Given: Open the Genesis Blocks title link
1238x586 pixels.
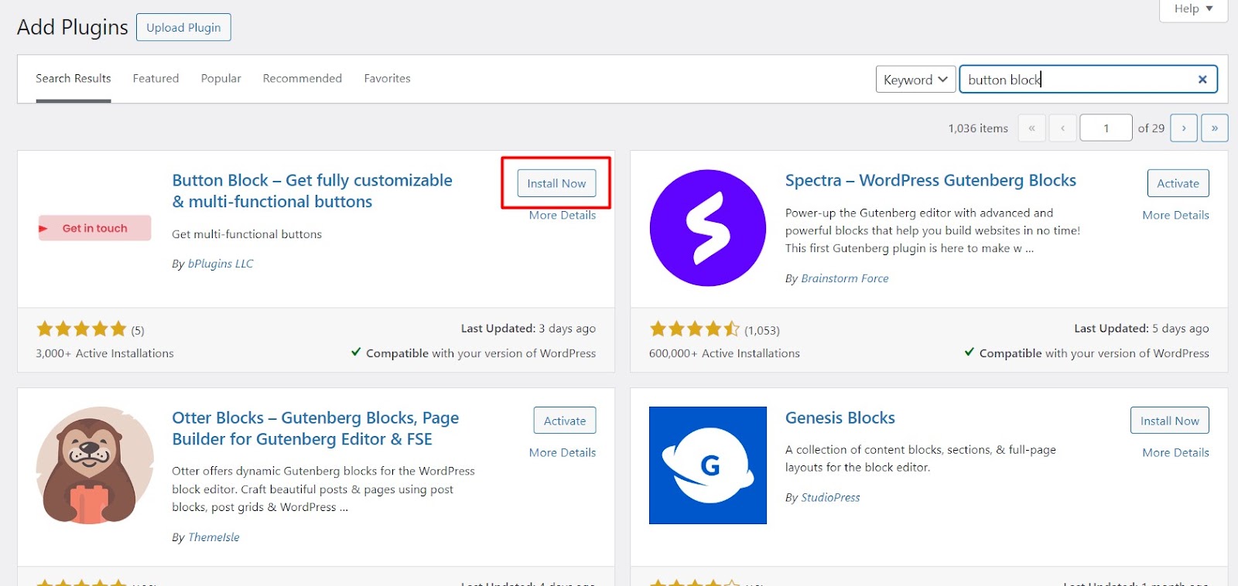Looking at the screenshot, I should [840, 417].
